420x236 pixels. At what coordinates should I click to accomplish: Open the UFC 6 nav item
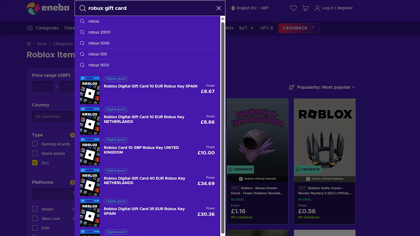pyautogui.click(x=266, y=28)
